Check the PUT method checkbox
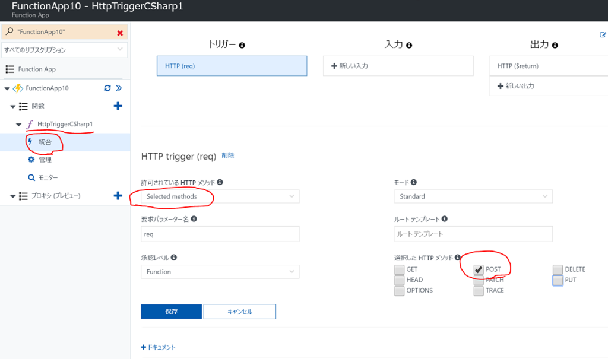Viewport: 608px width, 359px height. coord(558,280)
